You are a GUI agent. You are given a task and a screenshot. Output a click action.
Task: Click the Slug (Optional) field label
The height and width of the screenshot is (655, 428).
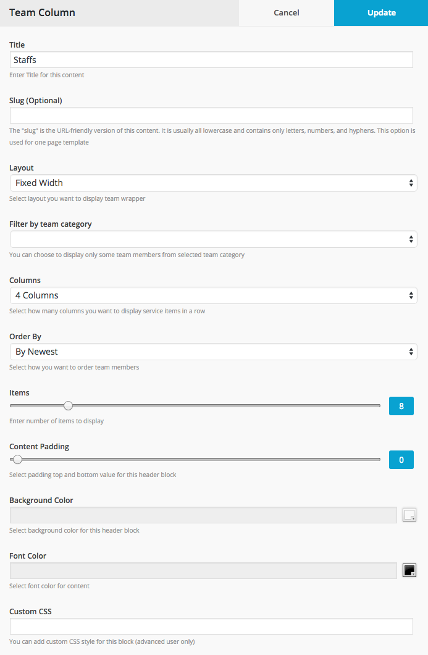pos(36,100)
